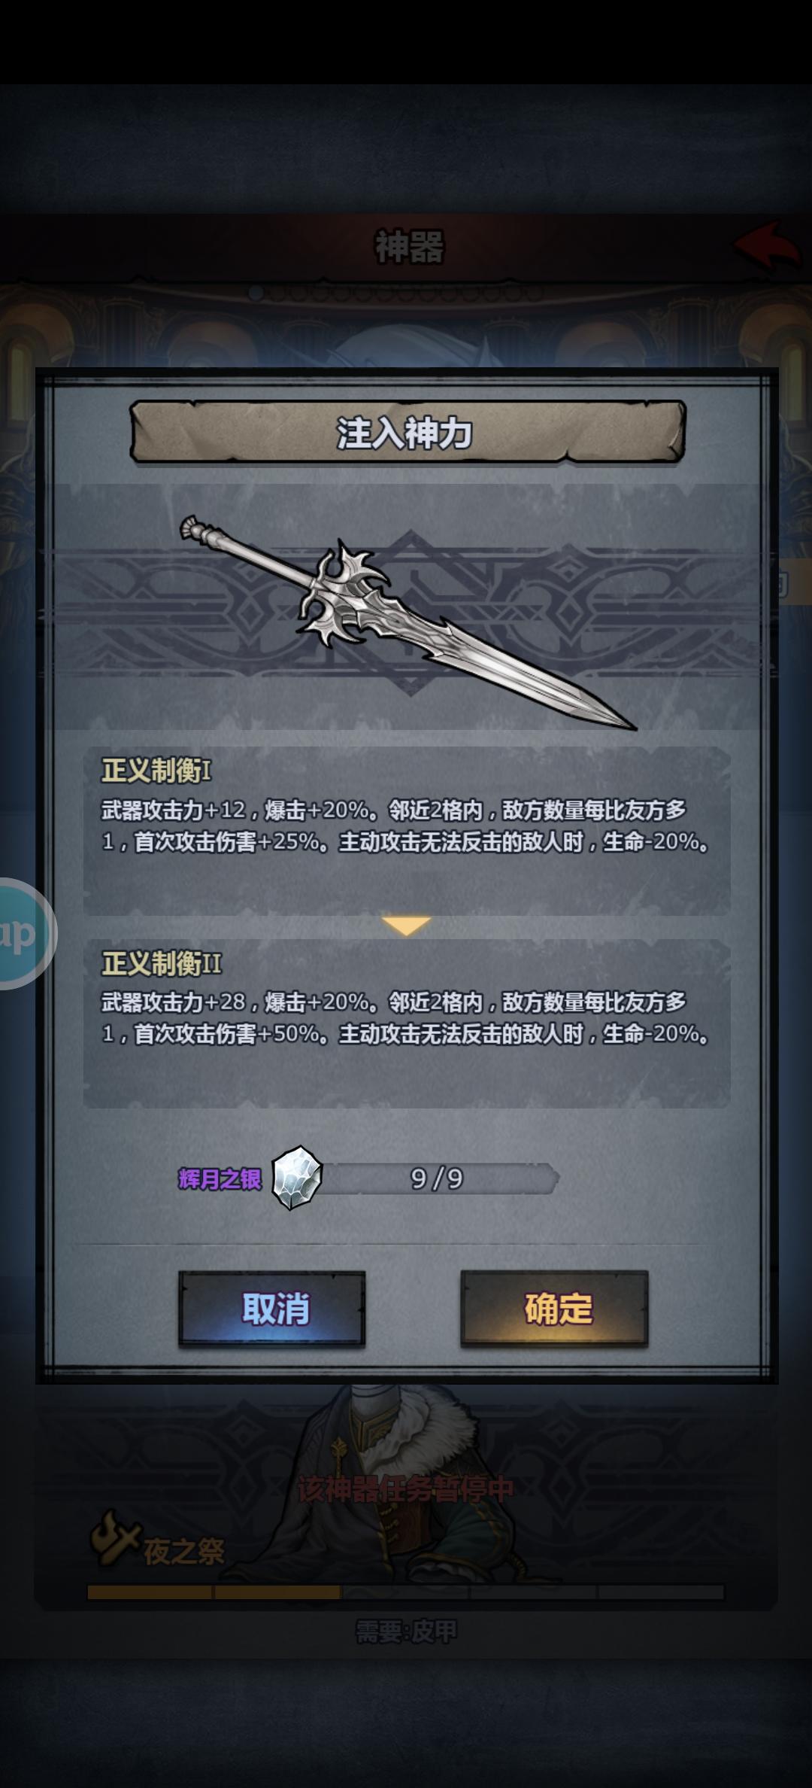This screenshot has height=1788, width=812.
Task: Tap the artifact sword image
Action: pyautogui.click(x=408, y=622)
